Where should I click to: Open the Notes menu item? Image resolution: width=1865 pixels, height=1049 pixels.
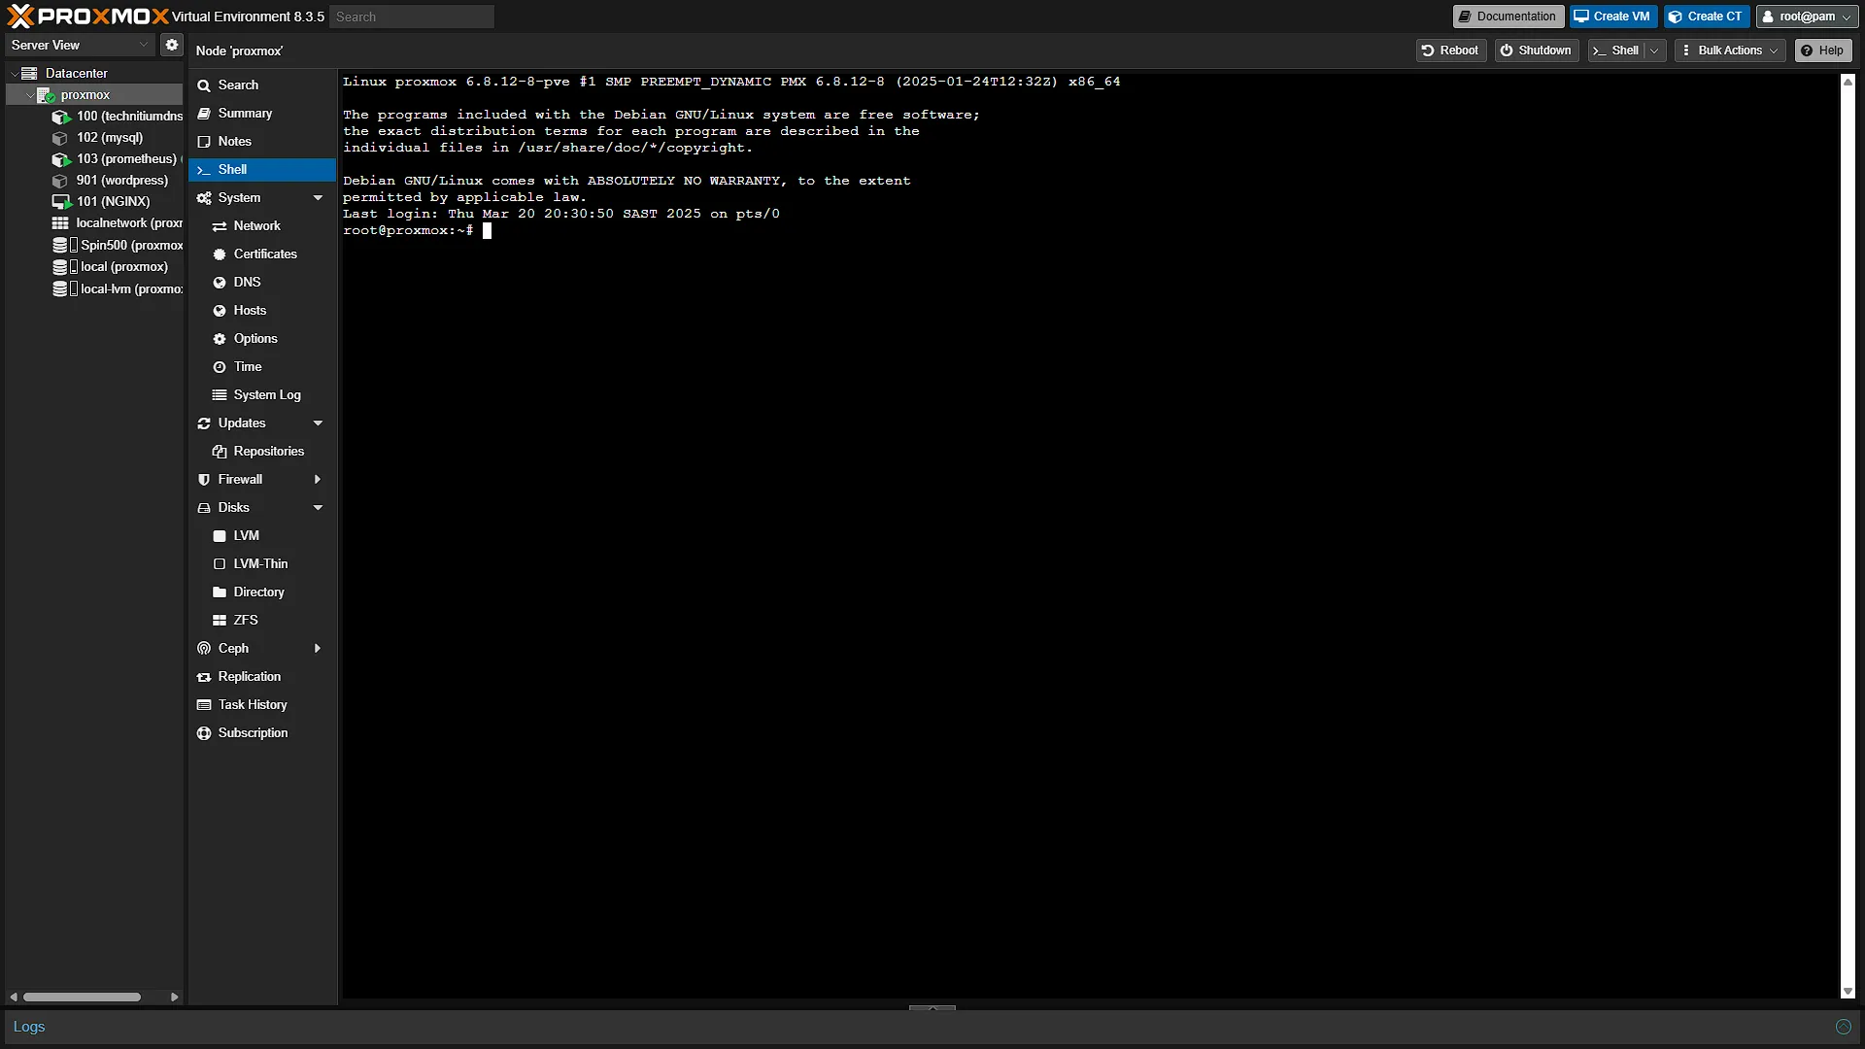tap(262, 142)
